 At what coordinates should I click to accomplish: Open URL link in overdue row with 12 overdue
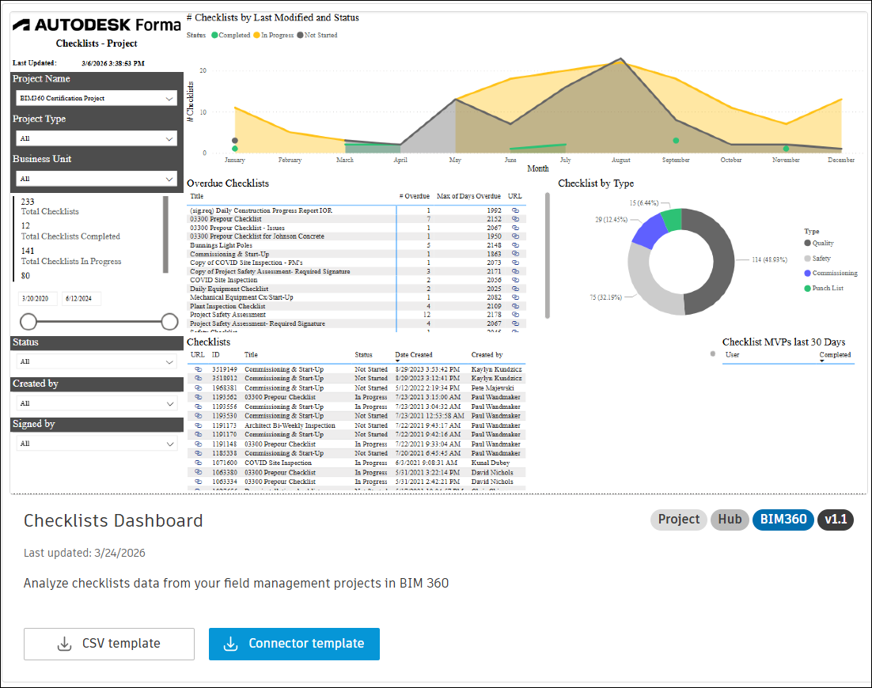coord(515,315)
